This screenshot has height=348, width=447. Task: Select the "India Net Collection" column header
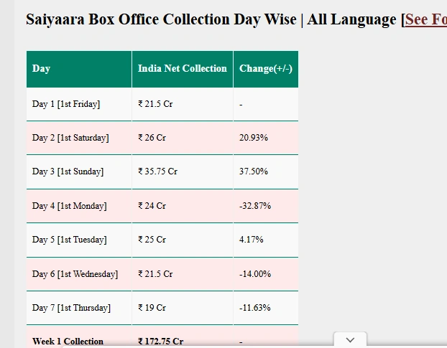click(183, 69)
